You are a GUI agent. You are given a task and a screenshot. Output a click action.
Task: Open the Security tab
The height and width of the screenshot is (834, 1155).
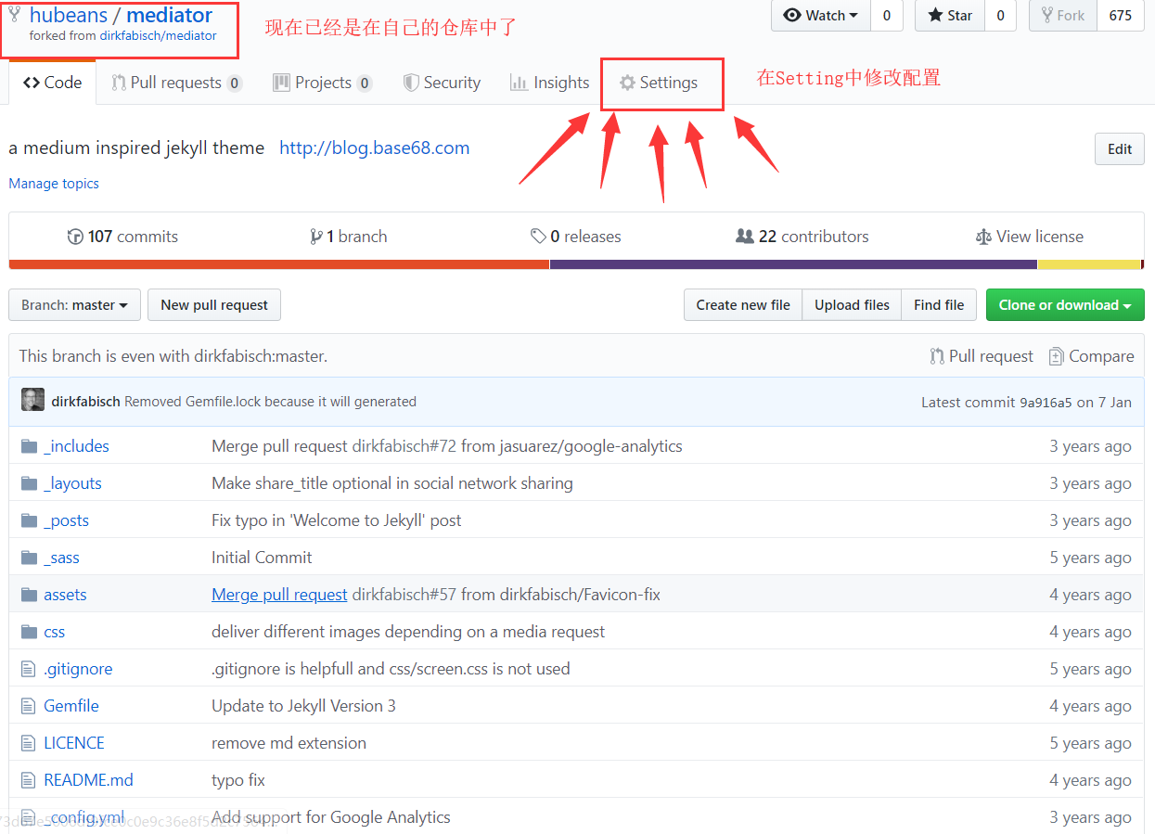[442, 83]
